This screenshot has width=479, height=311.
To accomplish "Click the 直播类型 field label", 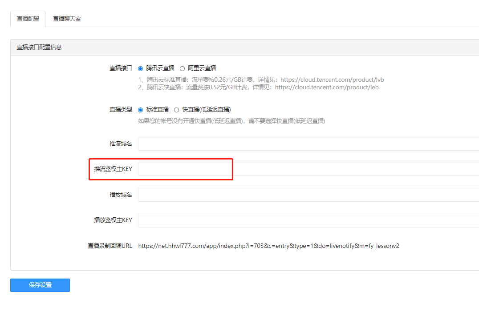I will click(121, 109).
